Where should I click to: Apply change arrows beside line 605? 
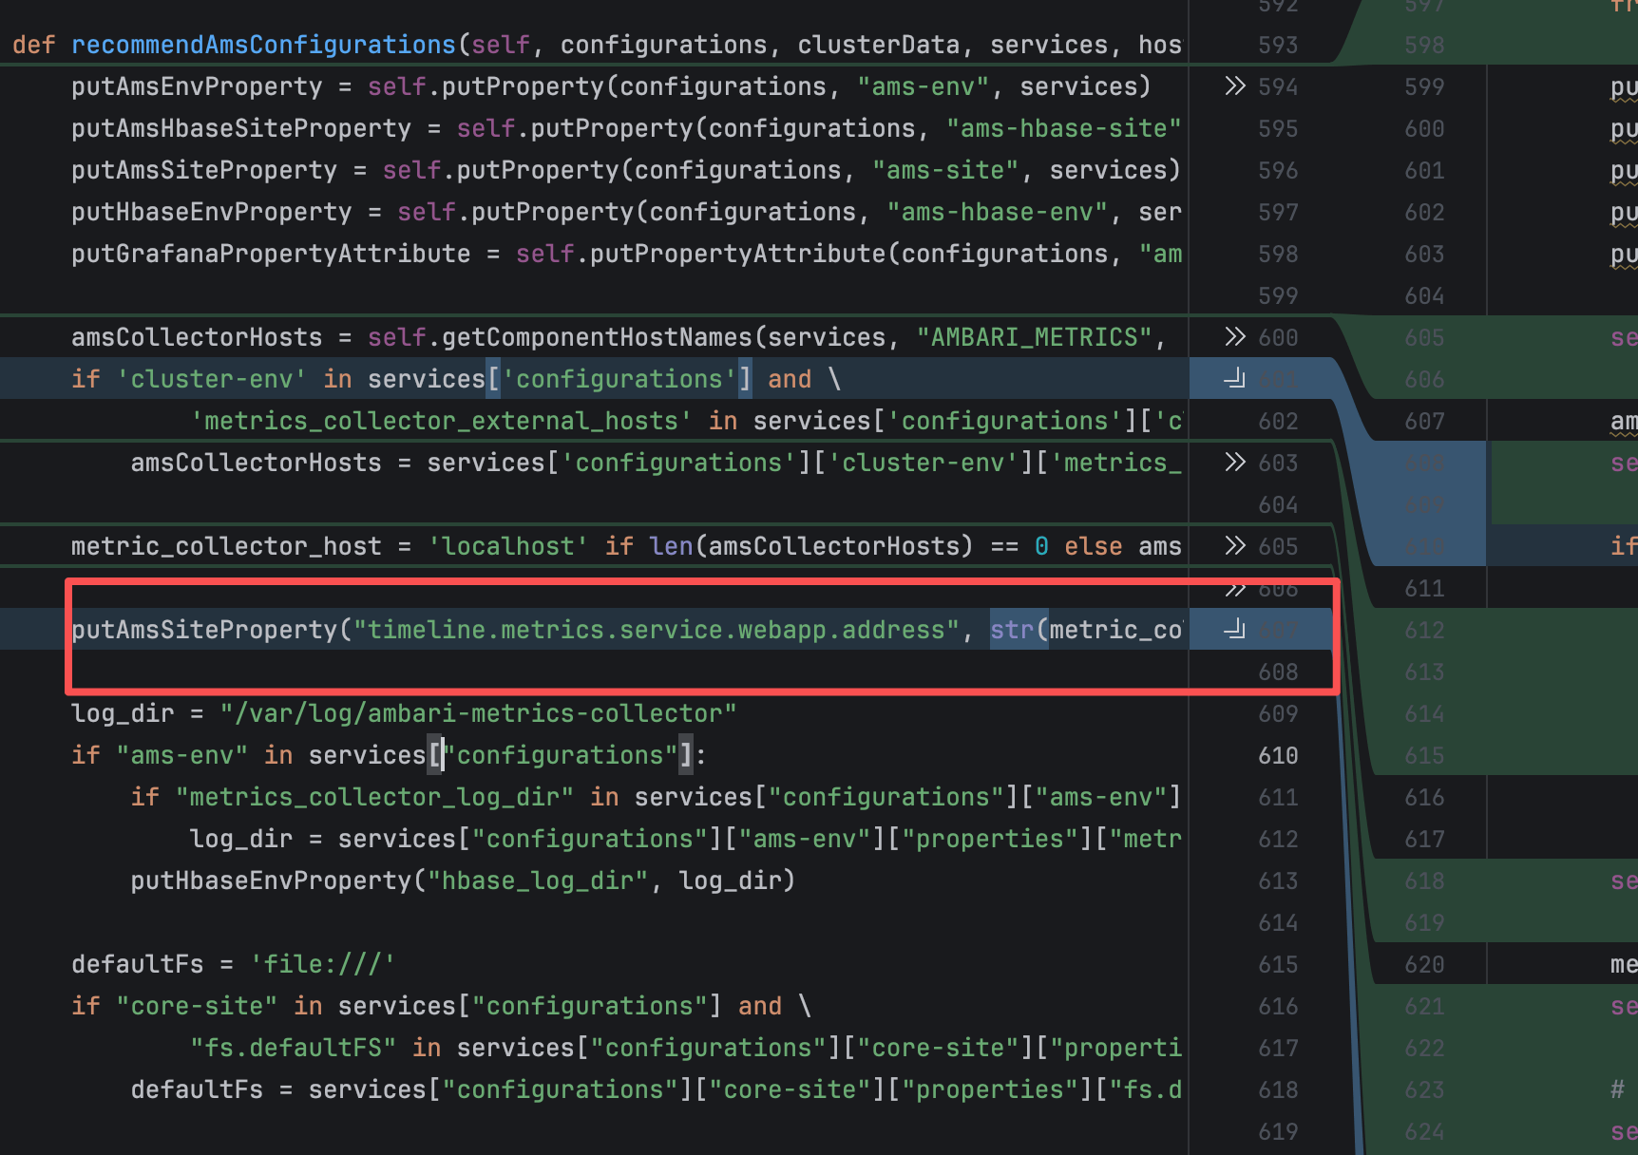(1234, 546)
